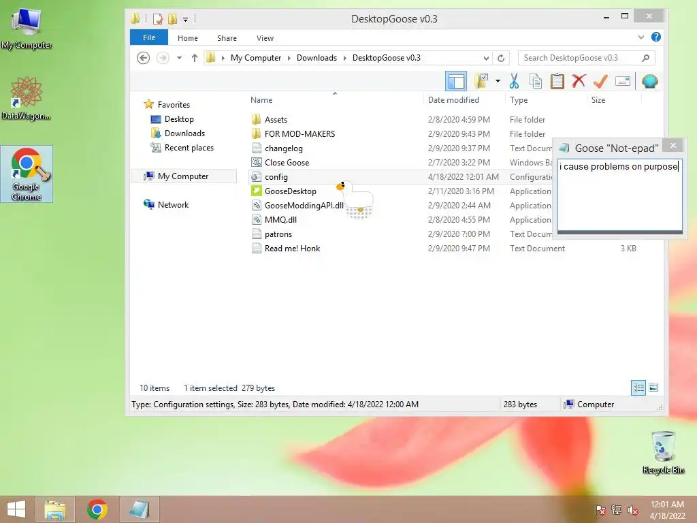Click the Search DesktopGoose v0.3 field
The image size is (697, 523).
[586, 58]
